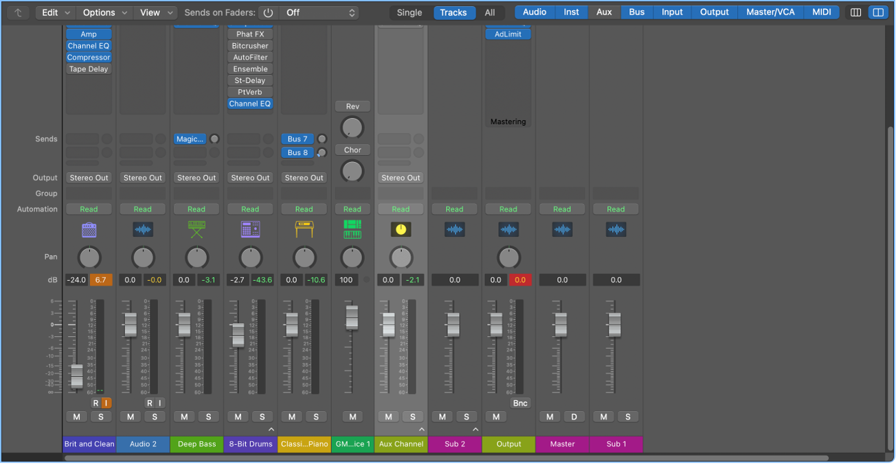Change automation mode Read on Master channel
This screenshot has height=464, width=896.
point(562,209)
